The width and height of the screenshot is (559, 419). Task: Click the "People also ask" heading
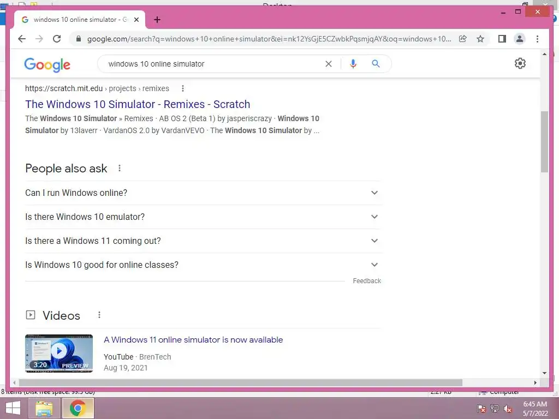pyautogui.click(x=66, y=168)
